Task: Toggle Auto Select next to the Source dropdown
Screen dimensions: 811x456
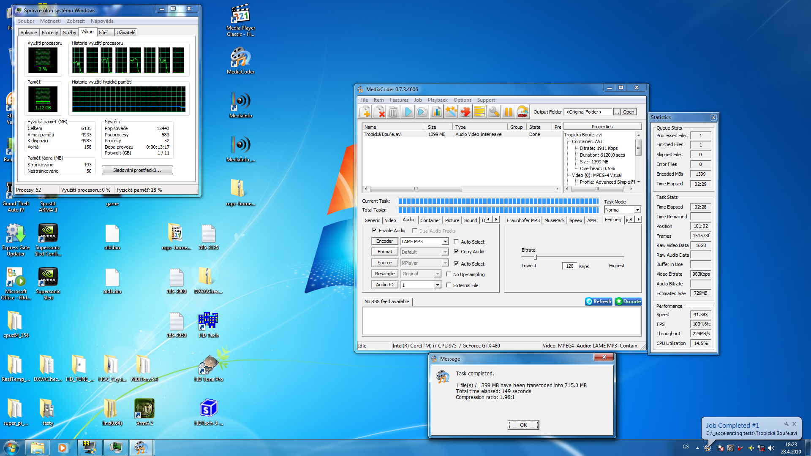Action: click(x=456, y=263)
